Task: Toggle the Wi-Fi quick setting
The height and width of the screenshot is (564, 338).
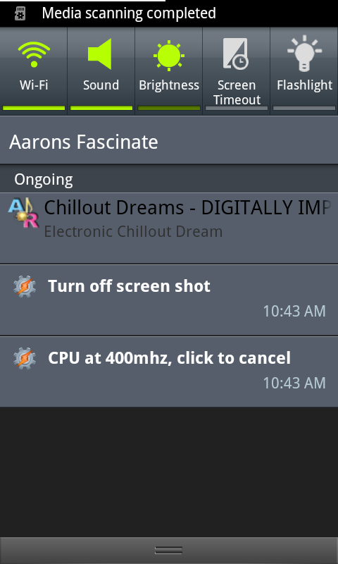Action: tap(34, 71)
